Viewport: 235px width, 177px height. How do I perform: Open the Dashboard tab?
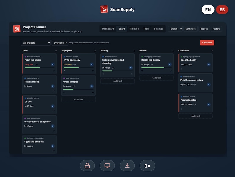108,29
